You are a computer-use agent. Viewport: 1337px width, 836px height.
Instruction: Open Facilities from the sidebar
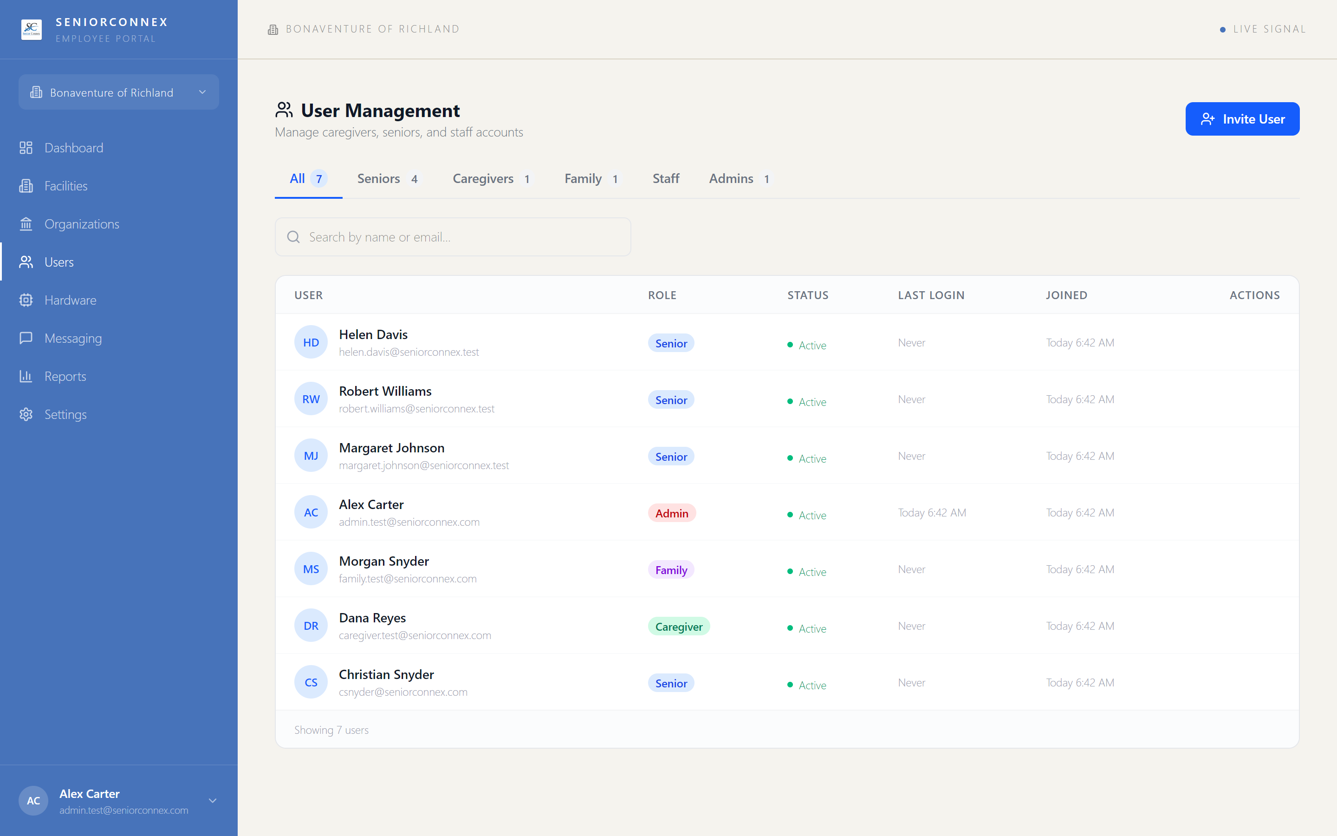click(x=119, y=186)
